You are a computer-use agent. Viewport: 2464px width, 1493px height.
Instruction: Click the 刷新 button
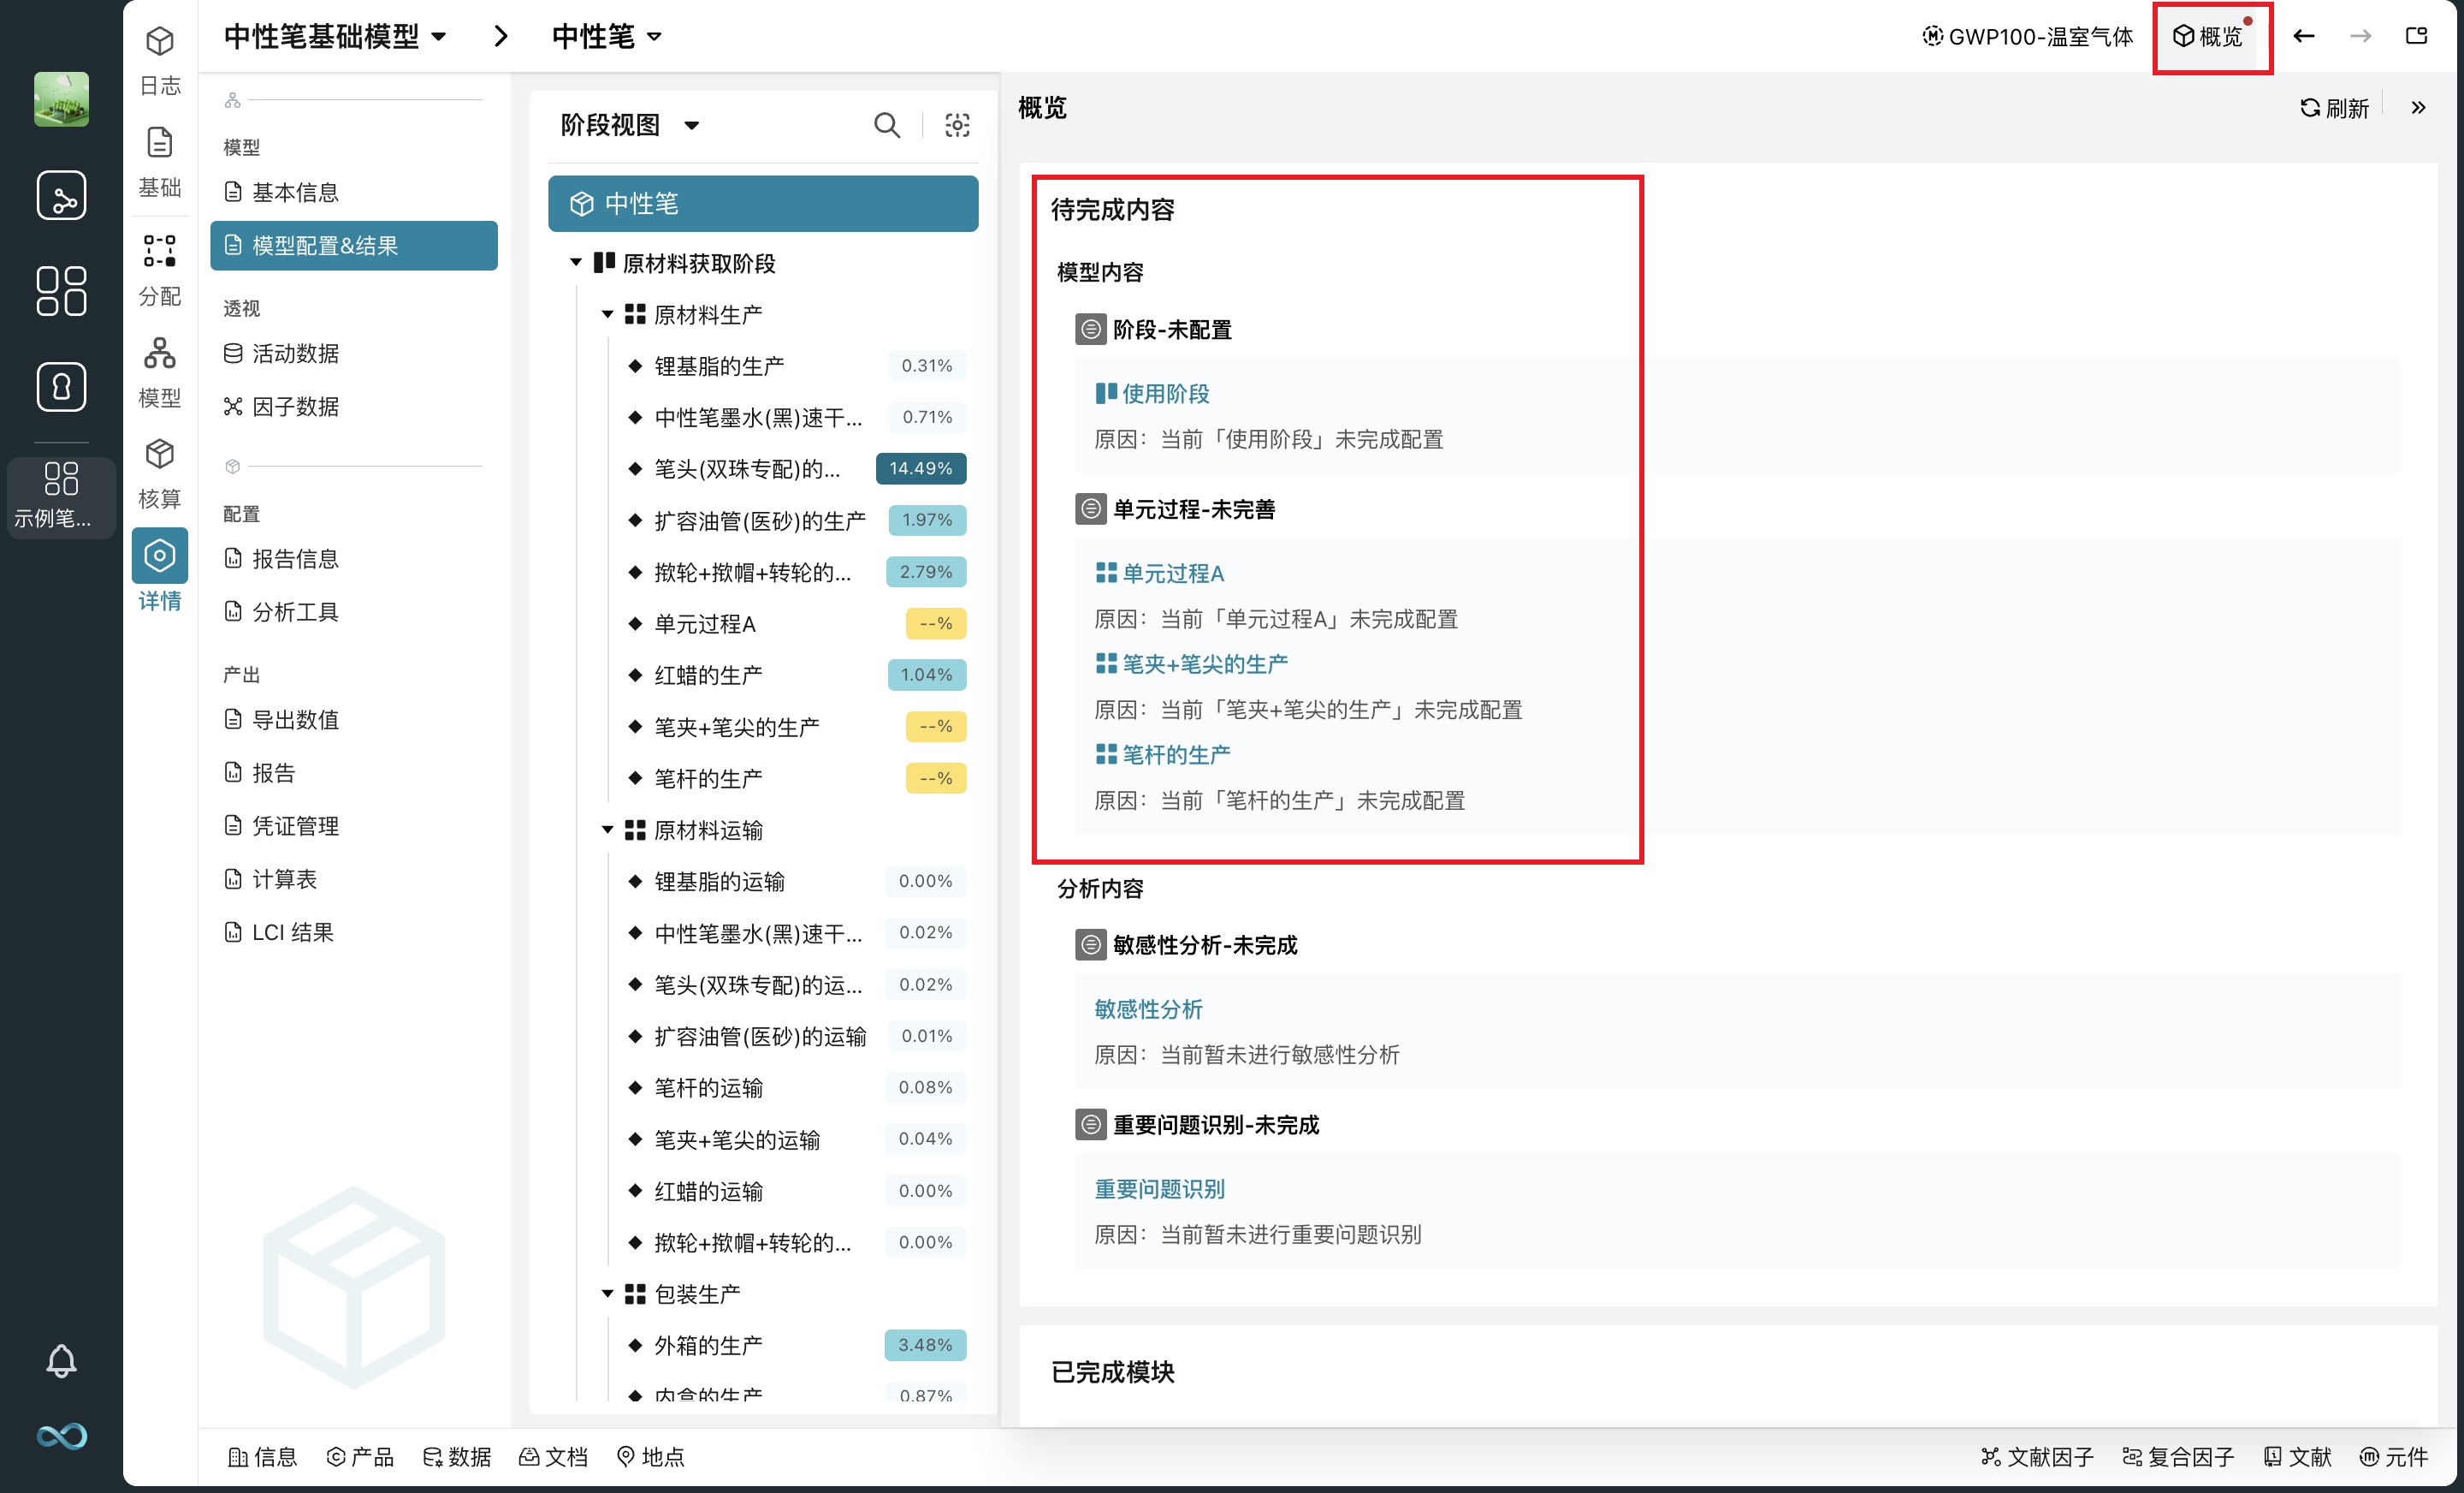(x=2335, y=108)
